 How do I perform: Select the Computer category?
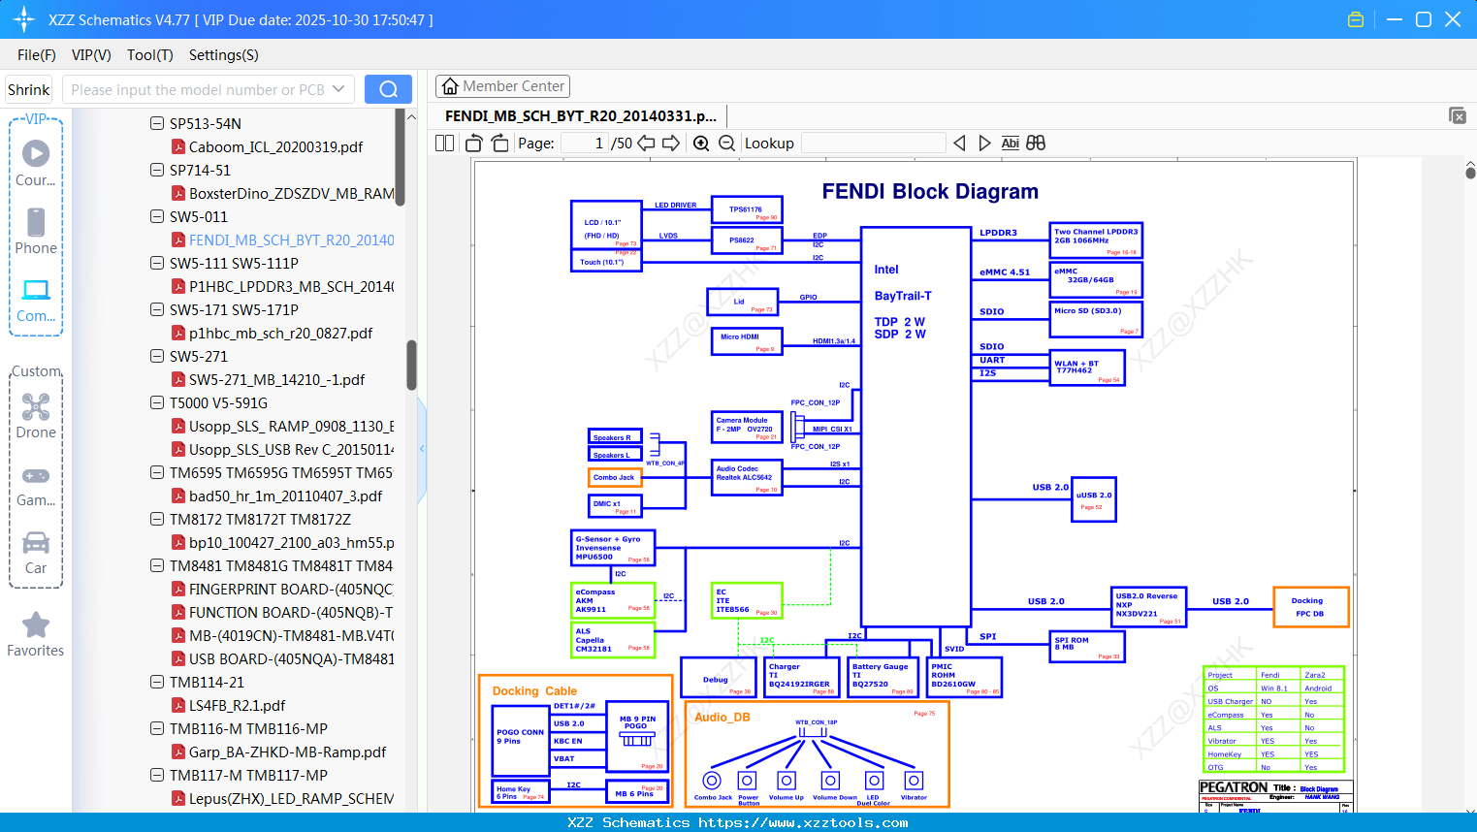36,300
